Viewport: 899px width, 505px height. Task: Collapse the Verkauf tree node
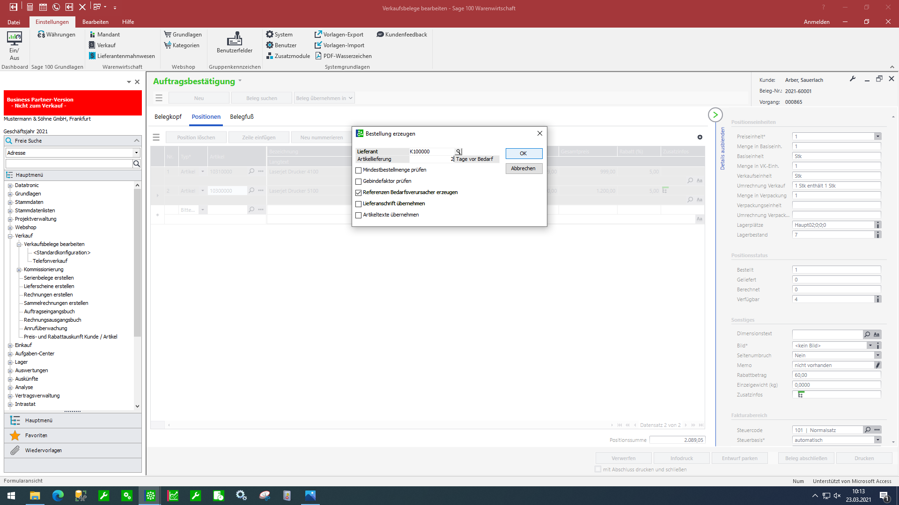(10, 236)
